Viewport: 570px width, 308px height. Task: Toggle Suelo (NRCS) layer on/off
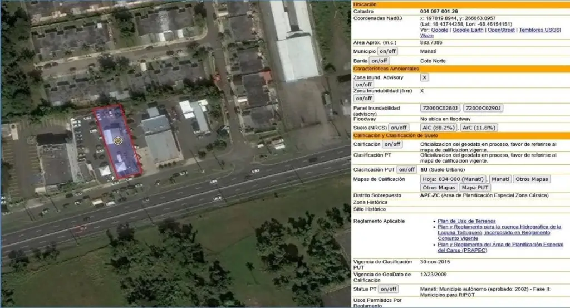tap(398, 128)
